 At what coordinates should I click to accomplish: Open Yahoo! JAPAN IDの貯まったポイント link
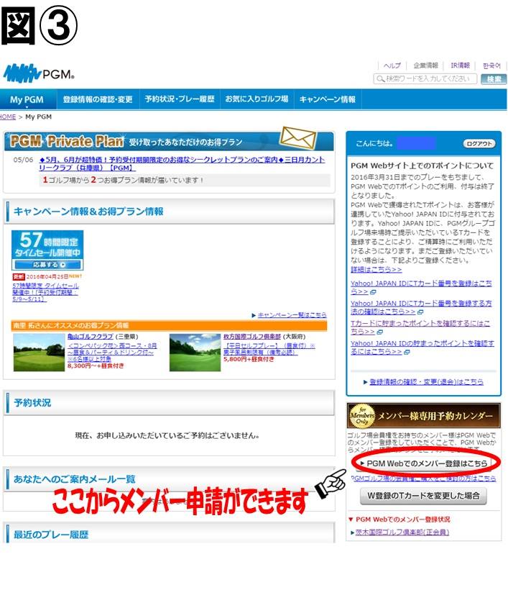pos(422,348)
